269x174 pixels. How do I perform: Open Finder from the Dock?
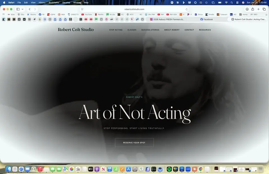[9, 169]
